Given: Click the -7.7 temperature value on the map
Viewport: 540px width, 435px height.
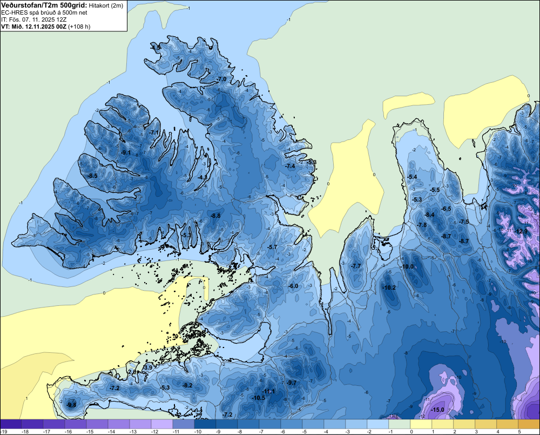Looking at the screenshot, I should click(x=356, y=266).
